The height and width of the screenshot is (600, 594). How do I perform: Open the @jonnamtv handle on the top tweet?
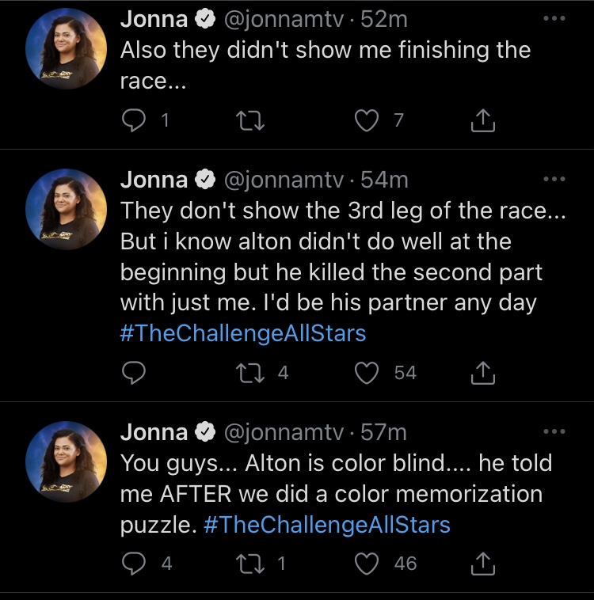tap(284, 20)
